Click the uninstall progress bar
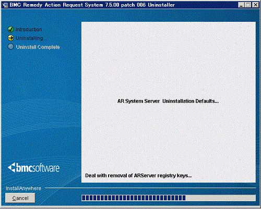 [x=169, y=198]
